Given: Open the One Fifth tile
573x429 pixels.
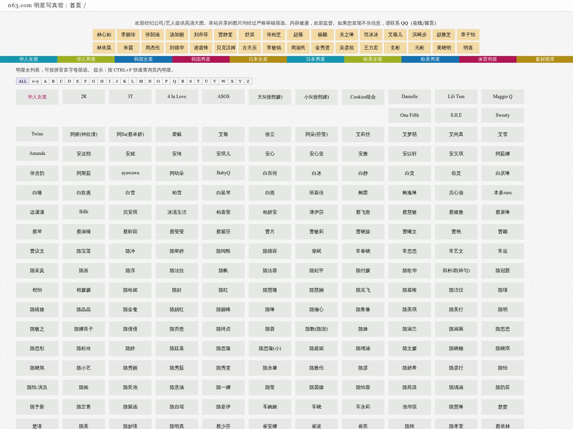Looking at the screenshot, I should click(x=409, y=115).
